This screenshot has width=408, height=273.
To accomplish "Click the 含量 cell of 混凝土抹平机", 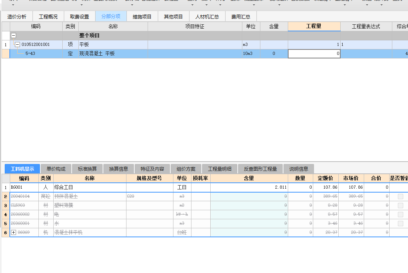I will point(249,232).
